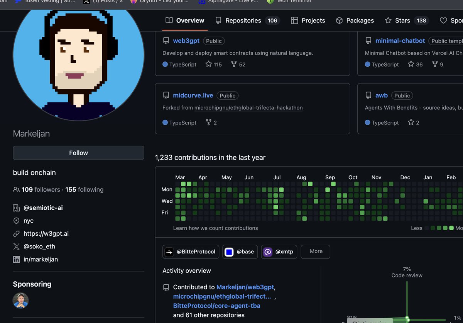Screen dimensions: 463x323
Task: View minimal-chatbot stargazers count 36
Action: 416,65
